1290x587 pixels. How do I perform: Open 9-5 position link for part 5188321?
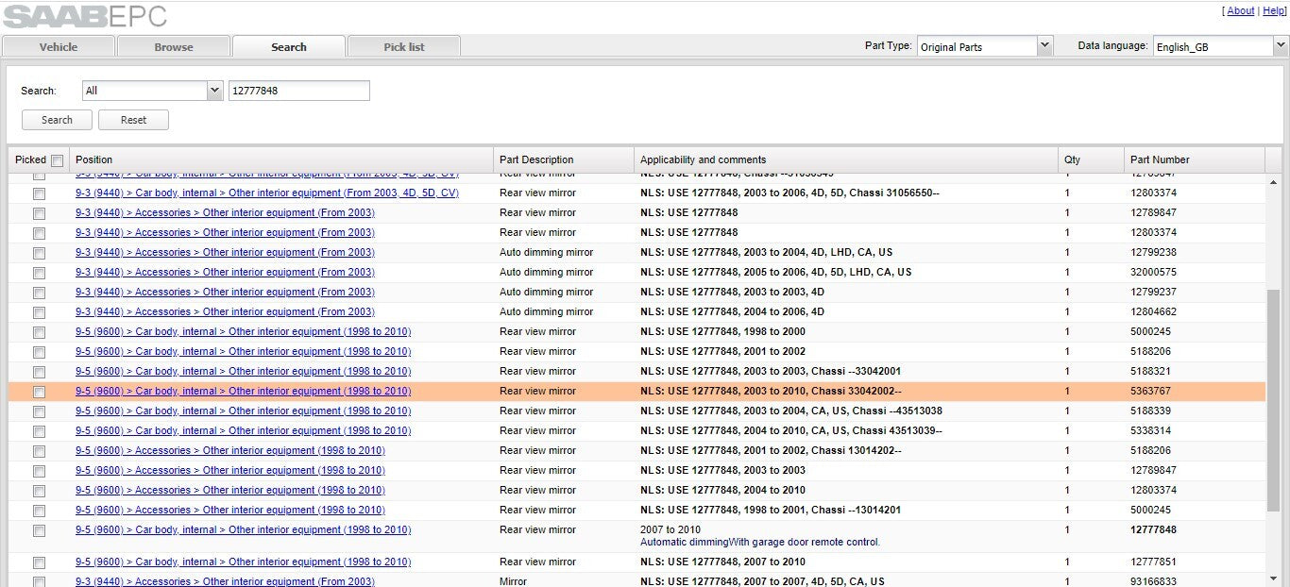point(243,371)
